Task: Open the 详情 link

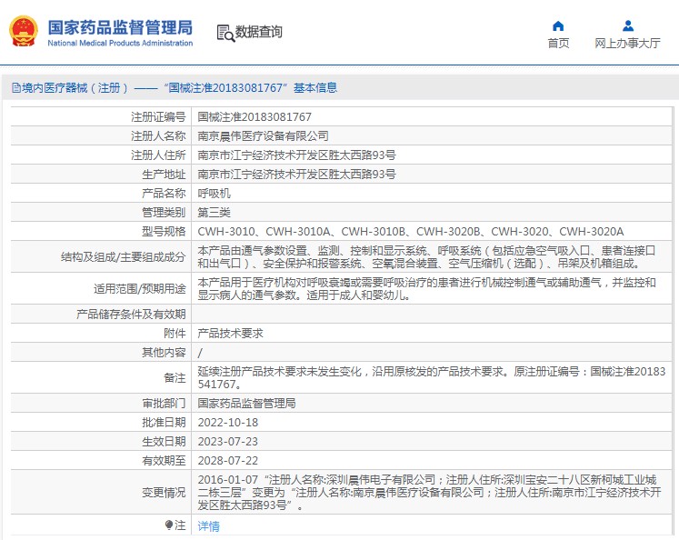Action: [x=208, y=526]
